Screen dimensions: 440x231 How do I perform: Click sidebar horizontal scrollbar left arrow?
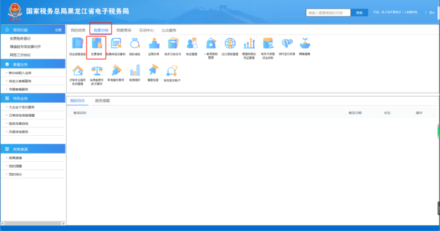[x=3, y=223]
